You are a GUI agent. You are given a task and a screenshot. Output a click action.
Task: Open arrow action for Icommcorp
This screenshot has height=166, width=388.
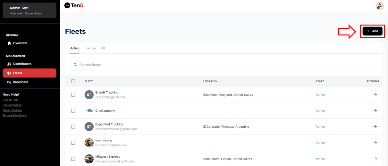tap(375, 143)
